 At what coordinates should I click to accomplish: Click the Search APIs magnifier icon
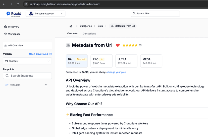134,14
